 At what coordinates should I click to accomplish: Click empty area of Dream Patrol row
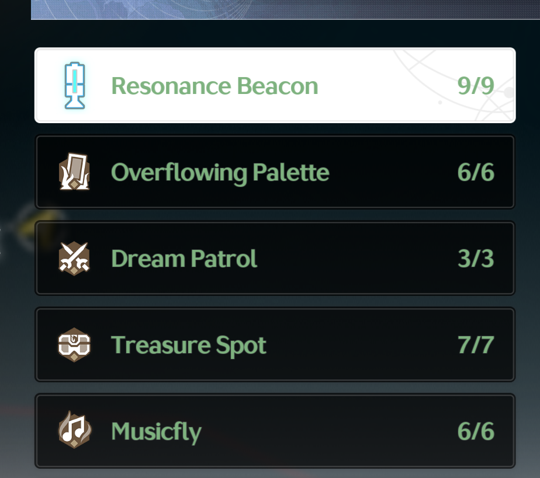[x=355, y=259]
